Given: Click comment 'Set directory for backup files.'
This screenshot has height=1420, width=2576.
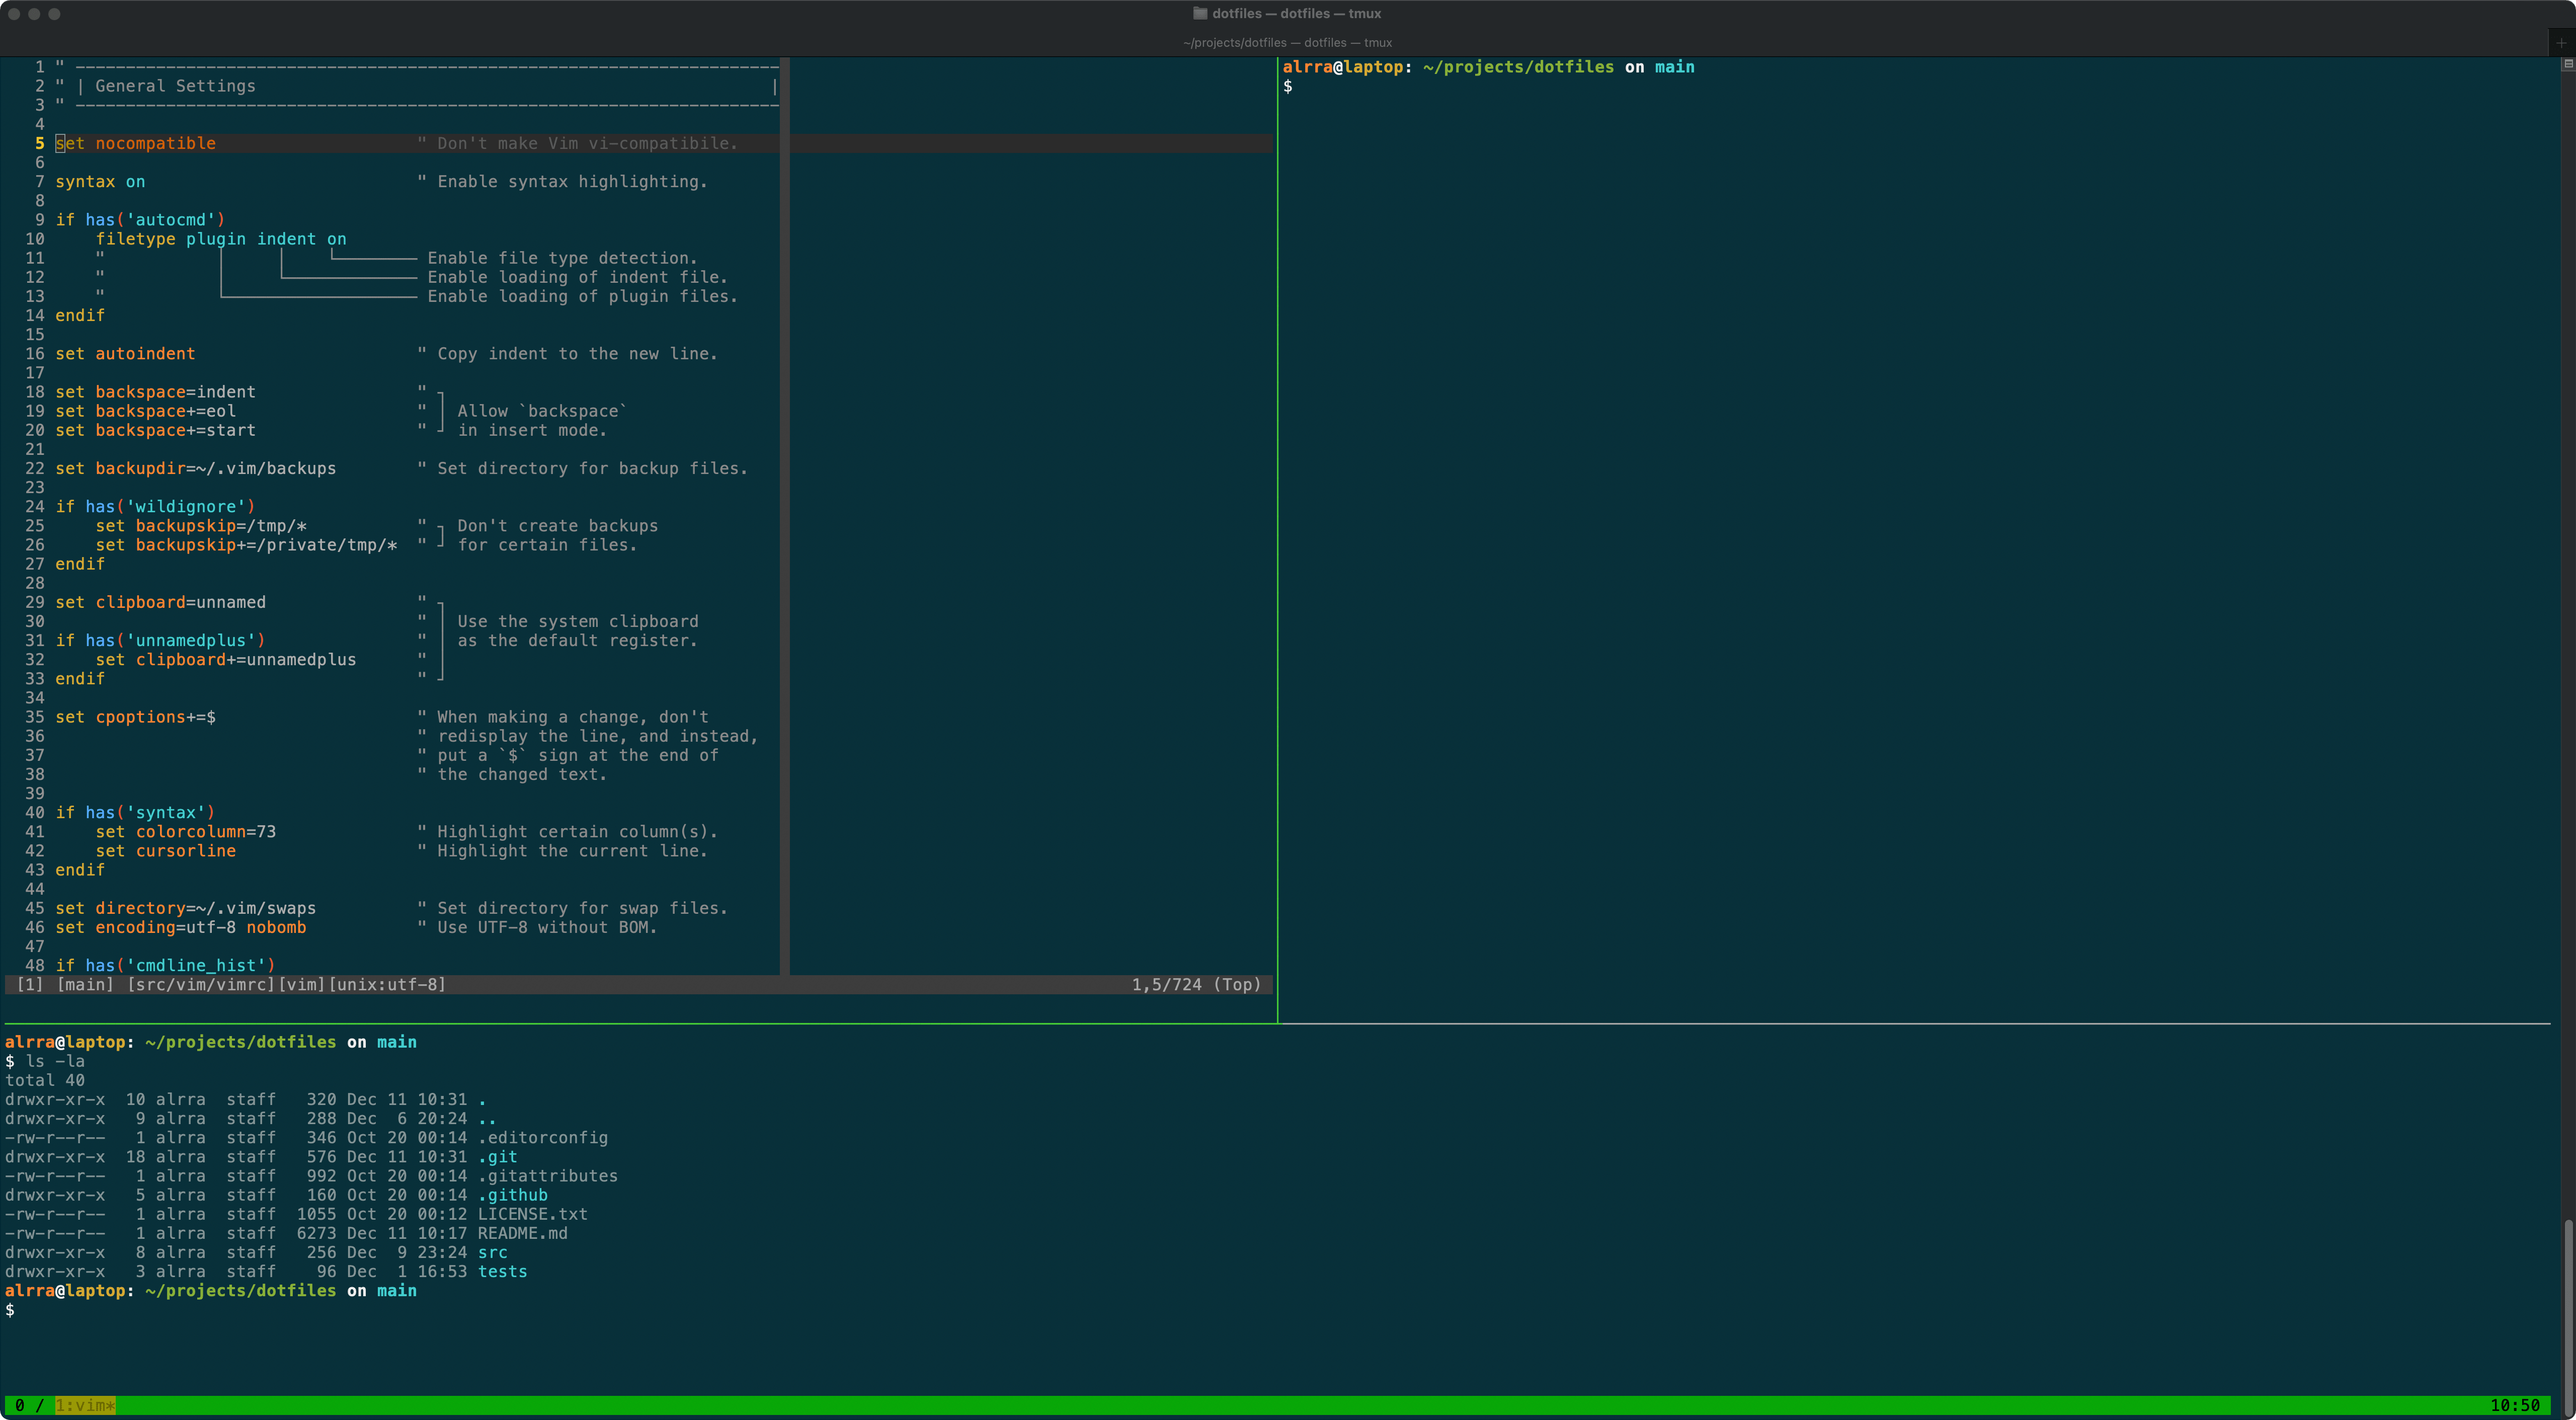Looking at the screenshot, I should [x=592, y=469].
